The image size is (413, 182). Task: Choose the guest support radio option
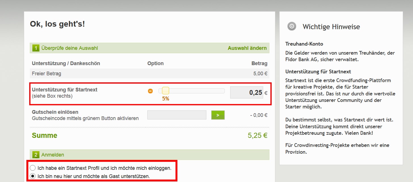[33, 176]
